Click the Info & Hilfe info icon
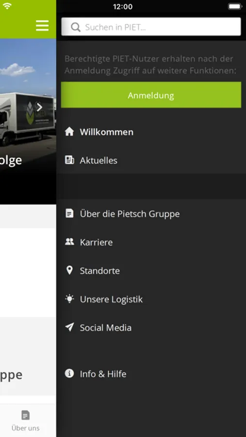246x437 pixels. click(69, 373)
